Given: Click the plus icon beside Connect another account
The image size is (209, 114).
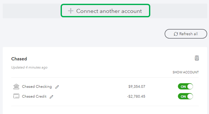Looking at the screenshot, I should click(71, 11).
